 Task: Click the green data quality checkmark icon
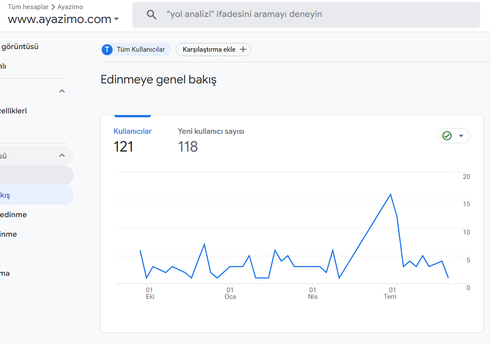pyautogui.click(x=447, y=136)
